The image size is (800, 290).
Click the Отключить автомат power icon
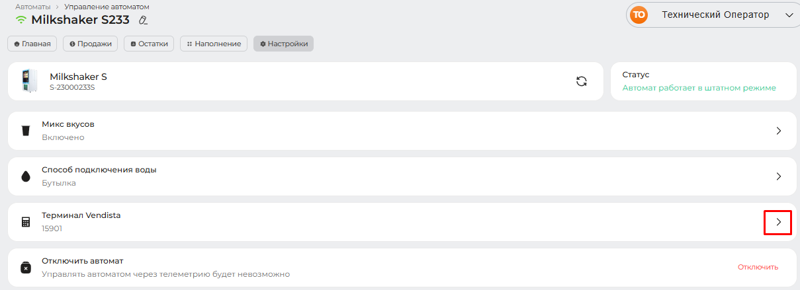26,268
